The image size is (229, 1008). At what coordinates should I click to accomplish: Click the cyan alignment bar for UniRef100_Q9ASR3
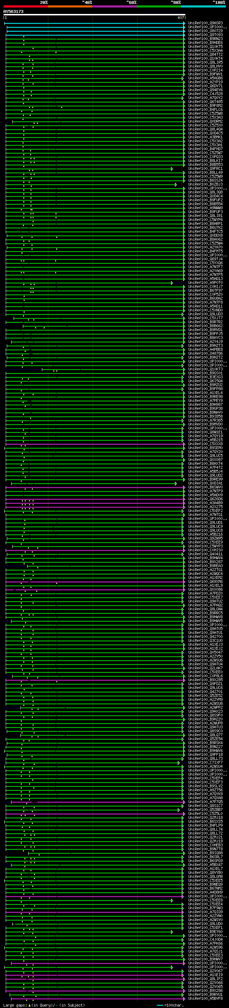(95, 24)
